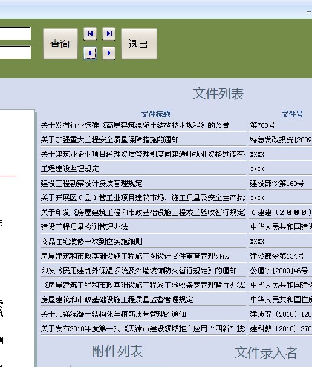312x367 pixels.
Task: Select row 房屋建筑和市政基础设施工程施工图设计文件审查管理办法
Action: [x=143, y=256]
